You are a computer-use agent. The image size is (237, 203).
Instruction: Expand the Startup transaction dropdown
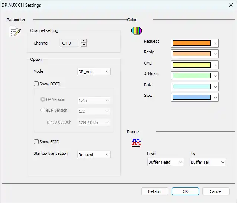(94, 155)
